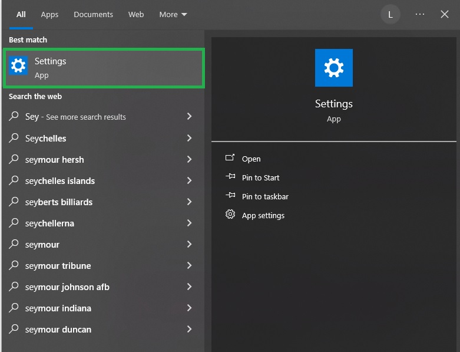Switch to the Documents tab
The image size is (460, 352).
(93, 14)
